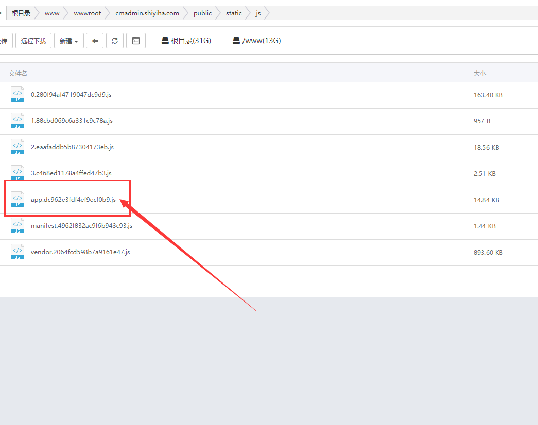Open file 1.88cbd069c6a331c9c78a.js
Viewport: 538px width, 425px height.
(x=72, y=121)
